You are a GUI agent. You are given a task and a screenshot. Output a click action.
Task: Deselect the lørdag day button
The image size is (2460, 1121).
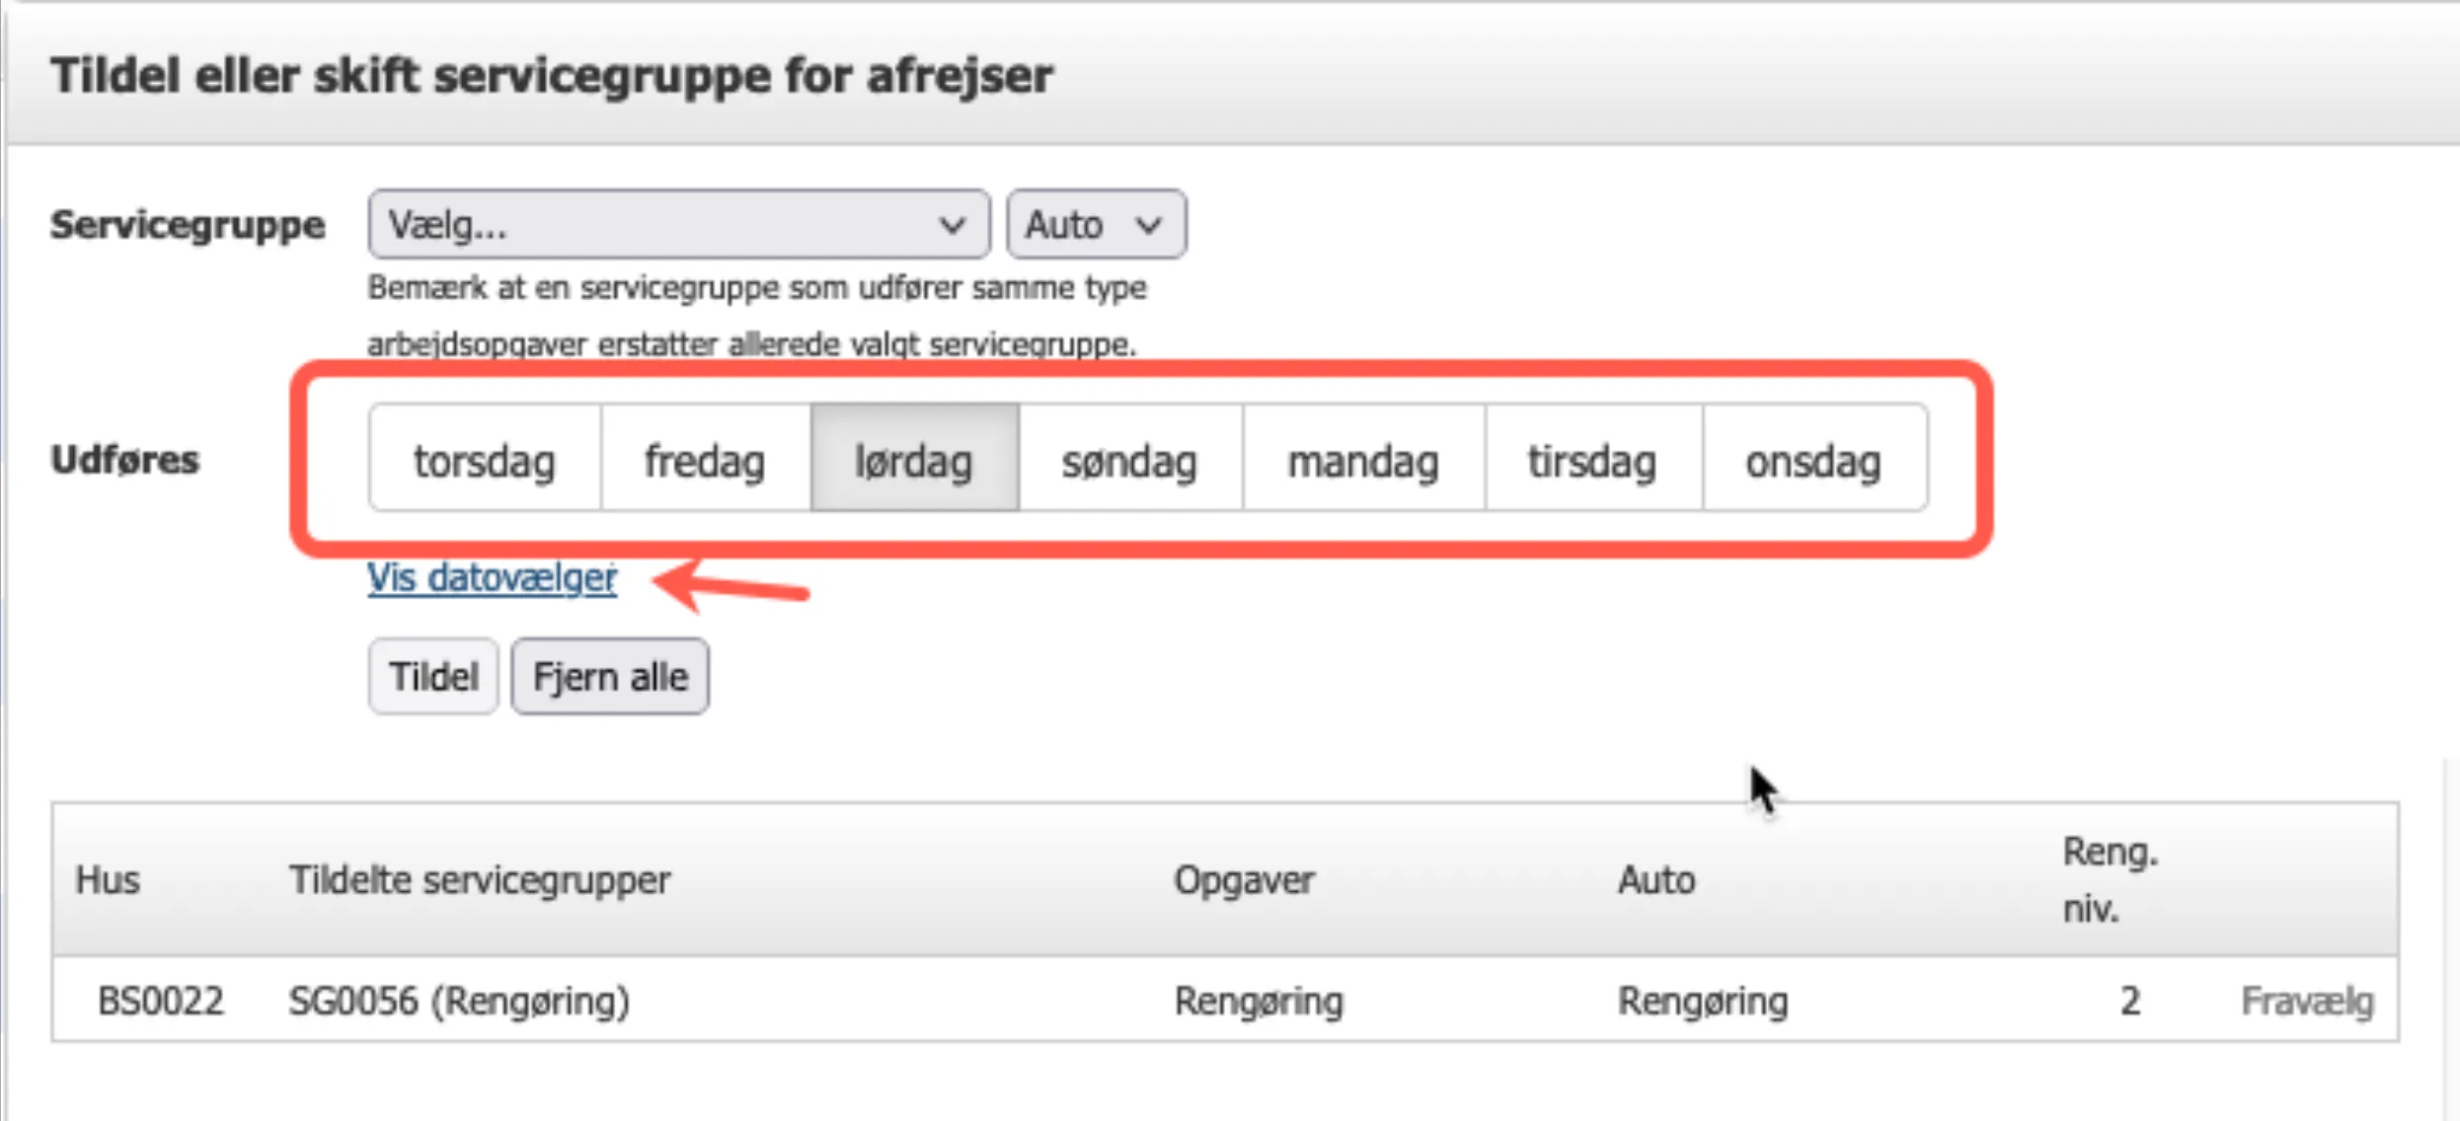tap(914, 460)
